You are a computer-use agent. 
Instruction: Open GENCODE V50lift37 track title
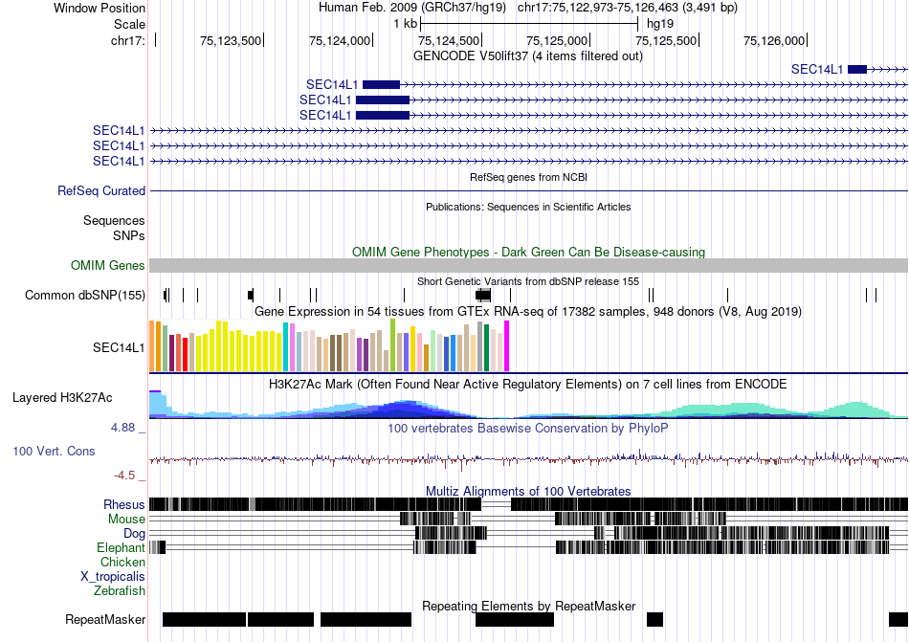tap(527, 56)
